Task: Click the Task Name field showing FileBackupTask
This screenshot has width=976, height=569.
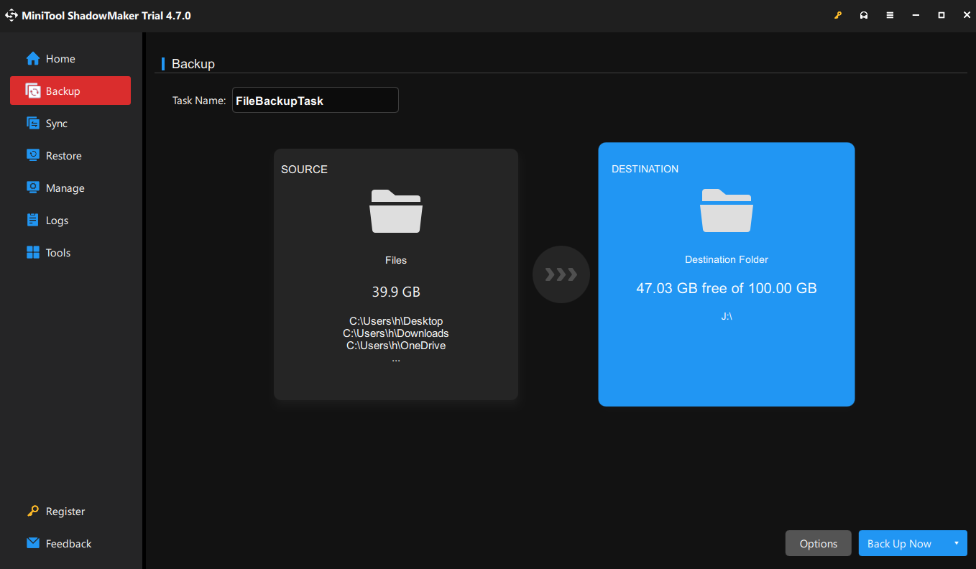Action: tap(315, 100)
